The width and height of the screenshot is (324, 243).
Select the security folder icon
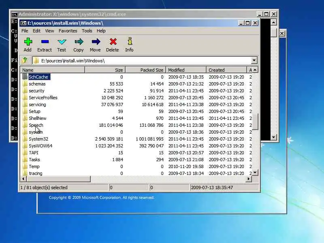tap(25, 90)
